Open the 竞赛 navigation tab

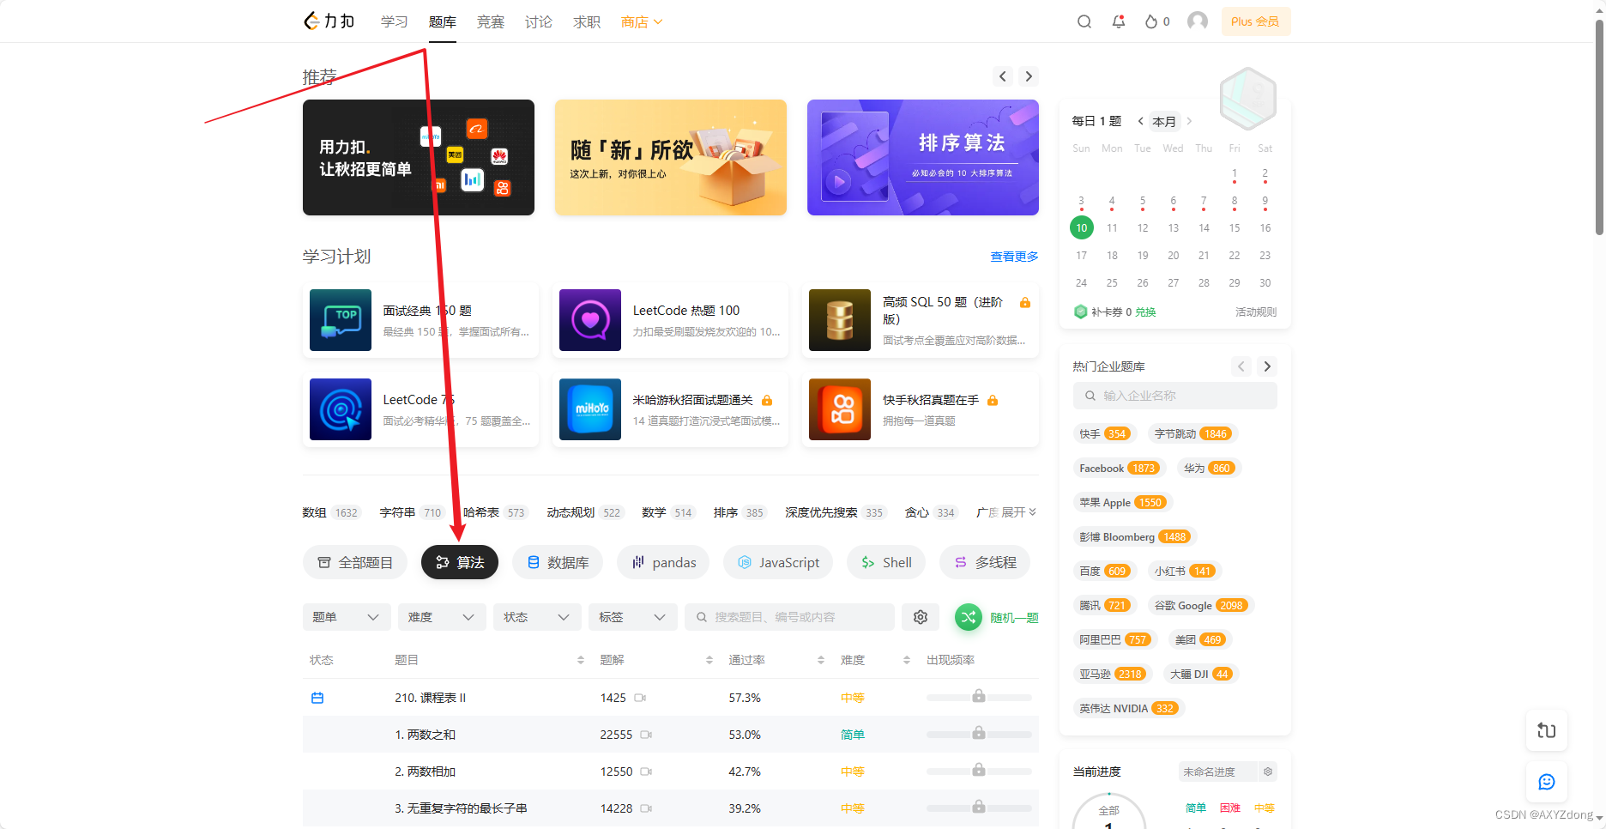pos(491,21)
